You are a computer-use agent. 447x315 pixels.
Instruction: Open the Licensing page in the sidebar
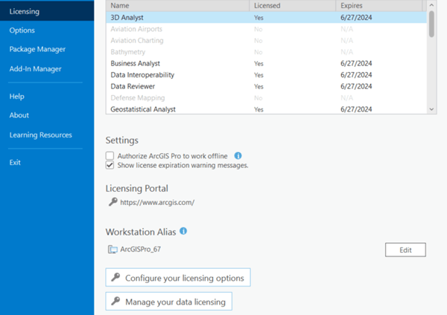(47, 11)
